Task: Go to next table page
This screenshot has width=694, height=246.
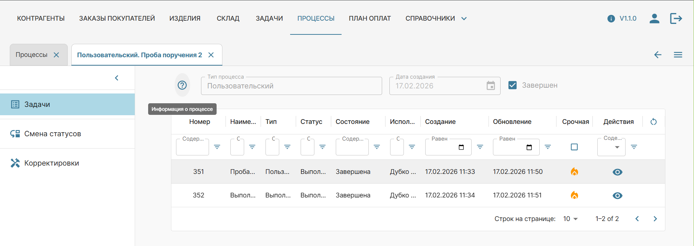Action: (655, 219)
